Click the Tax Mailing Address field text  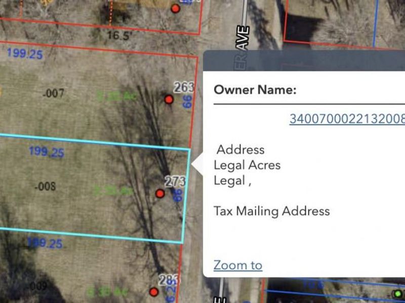pos(271,211)
